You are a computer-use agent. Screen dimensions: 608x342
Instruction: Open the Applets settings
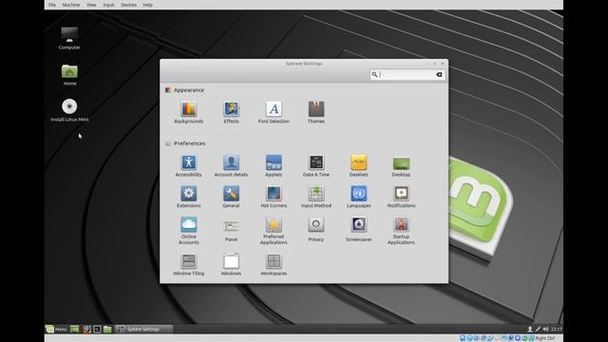point(274,166)
